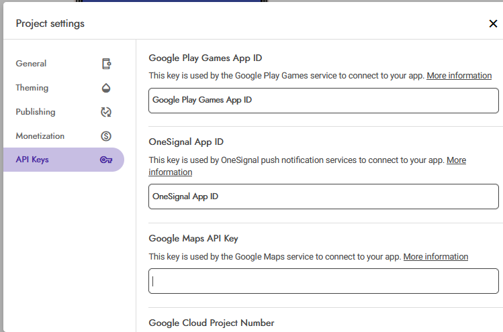The width and height of the screenshot is (503, 332).
Task: Follow the Google Maps More information link
Action: (x=435, y=257)
